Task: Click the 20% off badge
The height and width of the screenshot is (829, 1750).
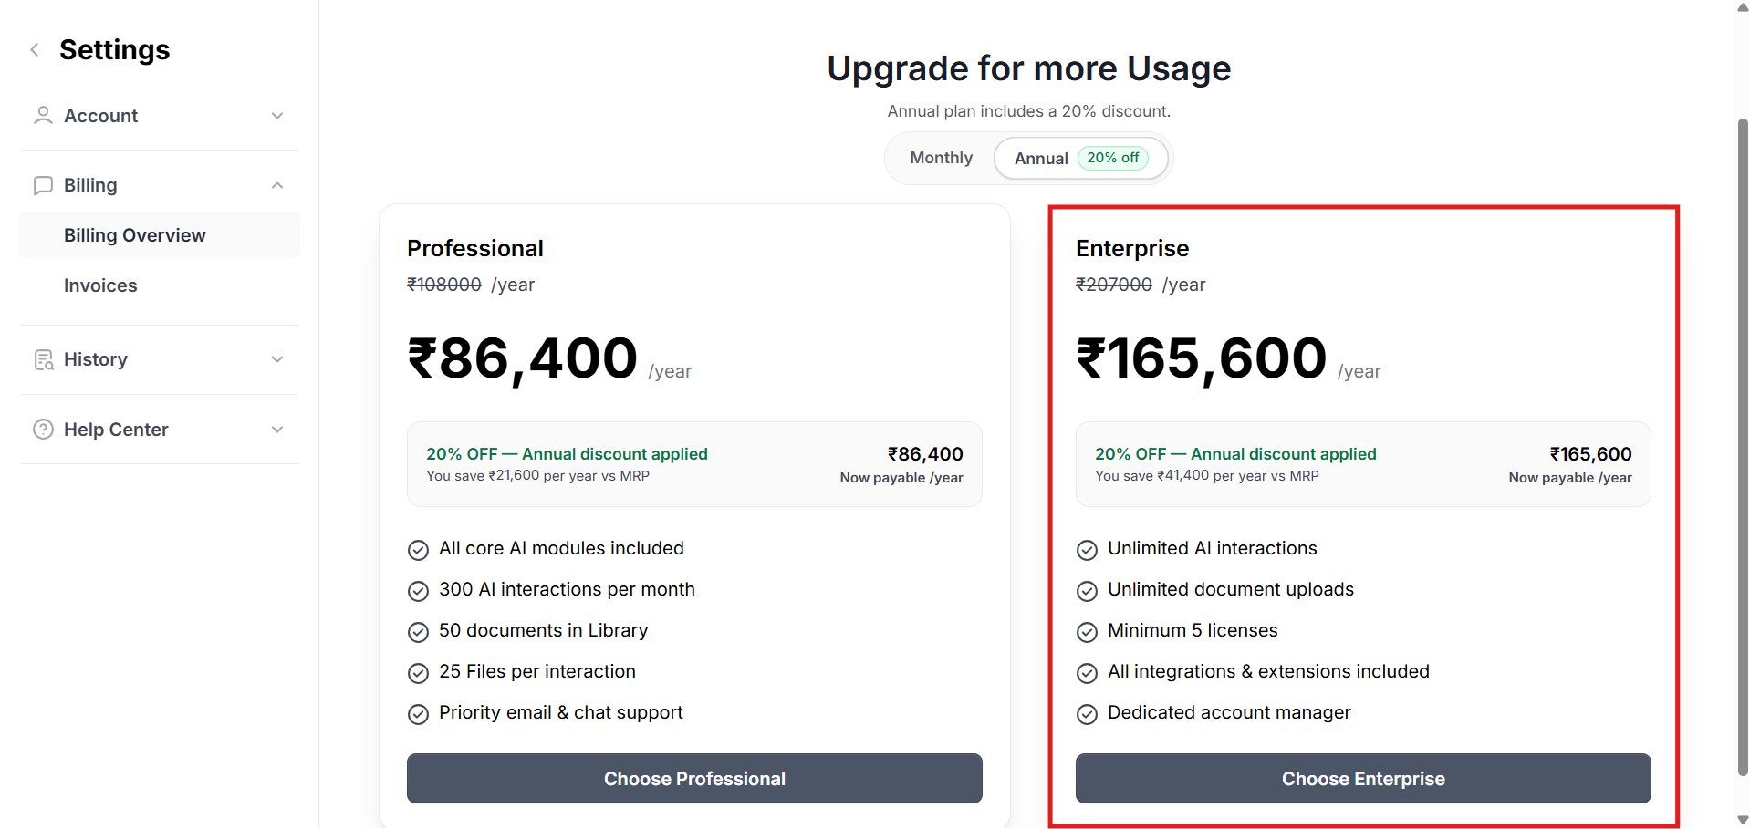Action: (1112, 158)
